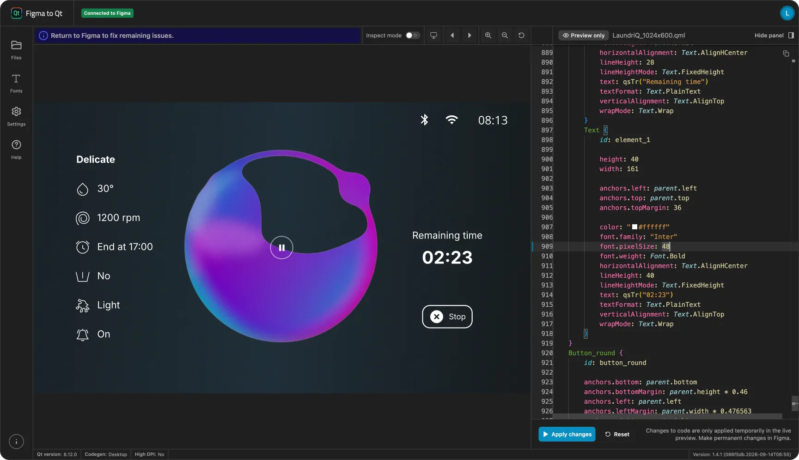This screenshot has width=799, height=460.
Task: Zoom in the preview
Action: pos(488,36)
